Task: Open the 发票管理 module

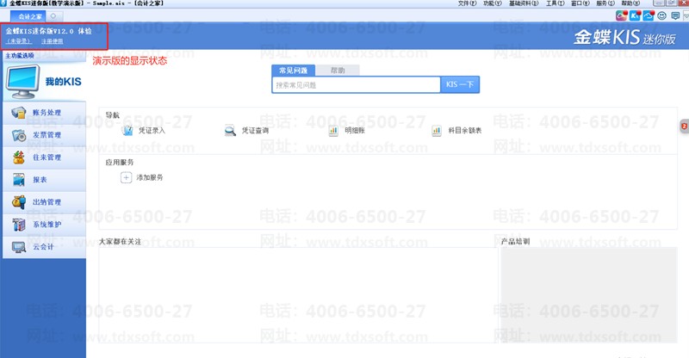Action: (x=44, y=135)
